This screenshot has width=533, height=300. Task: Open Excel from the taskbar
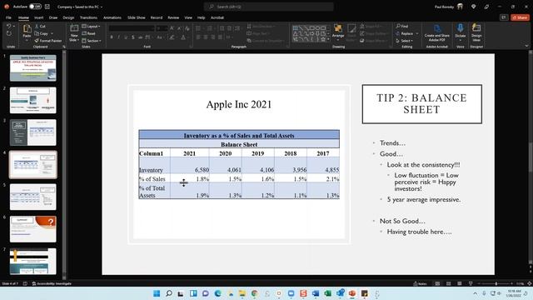tap(327, 293)
